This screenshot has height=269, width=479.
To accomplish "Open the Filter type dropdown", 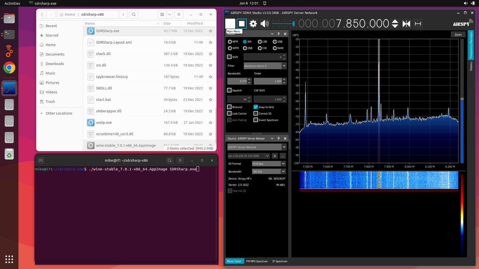I will 264,65.
